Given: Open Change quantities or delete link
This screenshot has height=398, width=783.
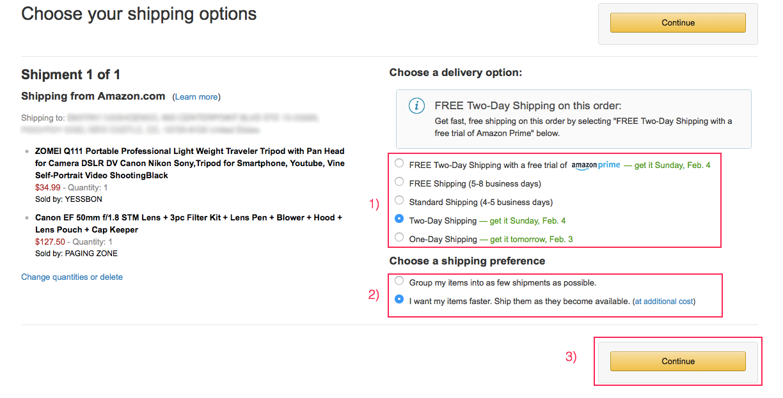Looking at the screenshot, I should tap(72, 277).
